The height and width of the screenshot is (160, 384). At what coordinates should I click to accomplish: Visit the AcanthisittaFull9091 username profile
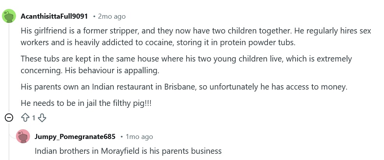[x=54, y=16]
